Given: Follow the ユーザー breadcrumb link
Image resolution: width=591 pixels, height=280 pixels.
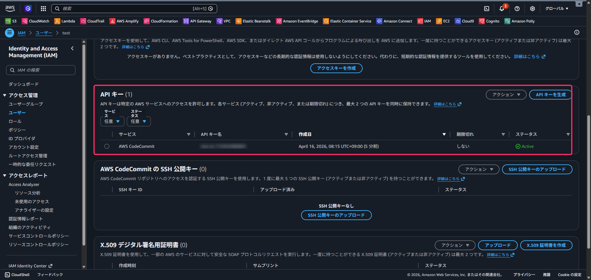Looking at the screenshot, I should click(44, 33).
